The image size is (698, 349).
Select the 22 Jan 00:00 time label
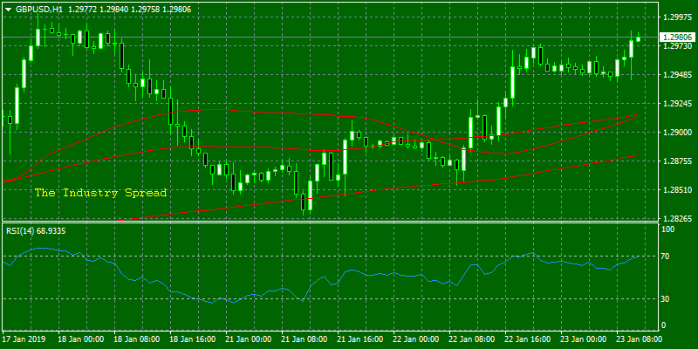point(417,339)
